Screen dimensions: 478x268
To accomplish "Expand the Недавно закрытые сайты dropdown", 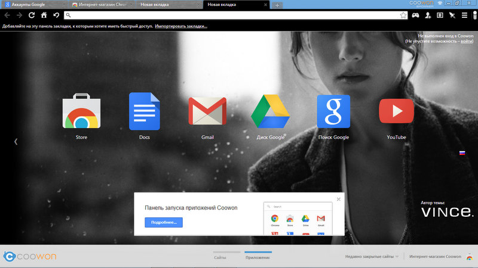I will coord(372,257).
